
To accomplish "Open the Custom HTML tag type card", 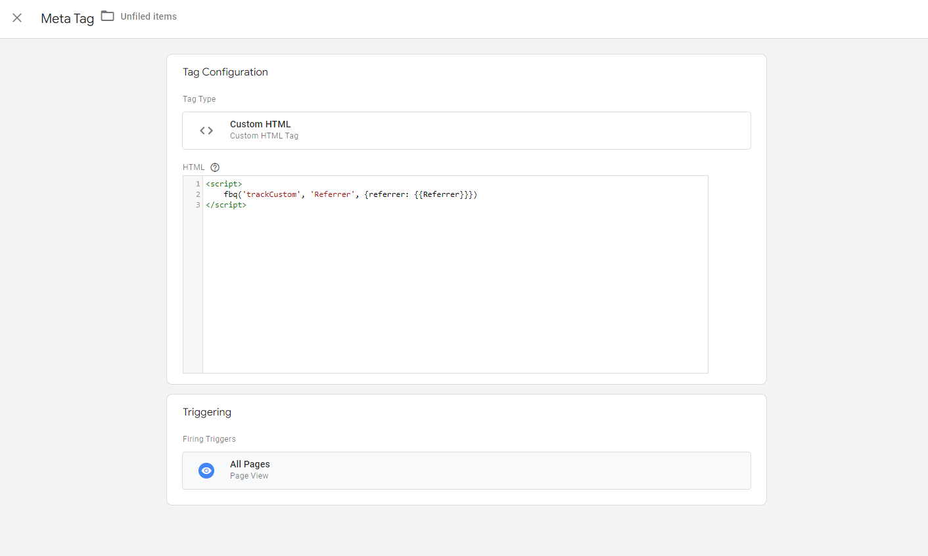I will 467,131.
